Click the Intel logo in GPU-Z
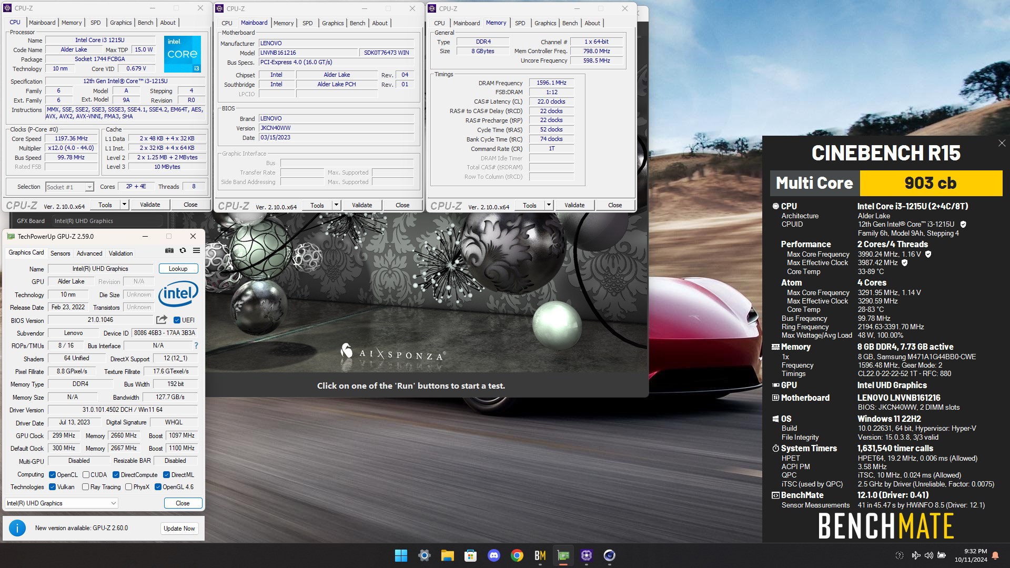The width and height of the screenshot is (1010, 568). (178, 293)
